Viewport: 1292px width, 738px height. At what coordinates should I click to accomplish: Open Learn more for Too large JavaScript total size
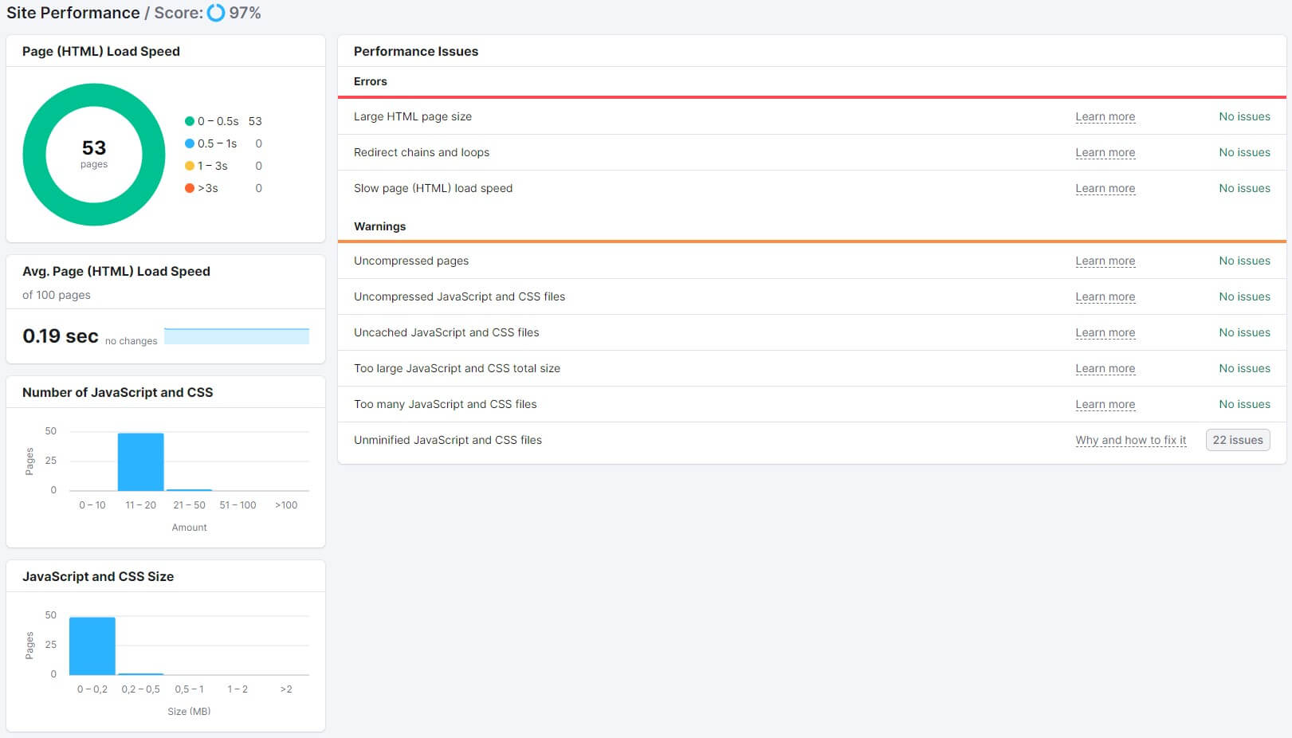[x=1105, y=368]
